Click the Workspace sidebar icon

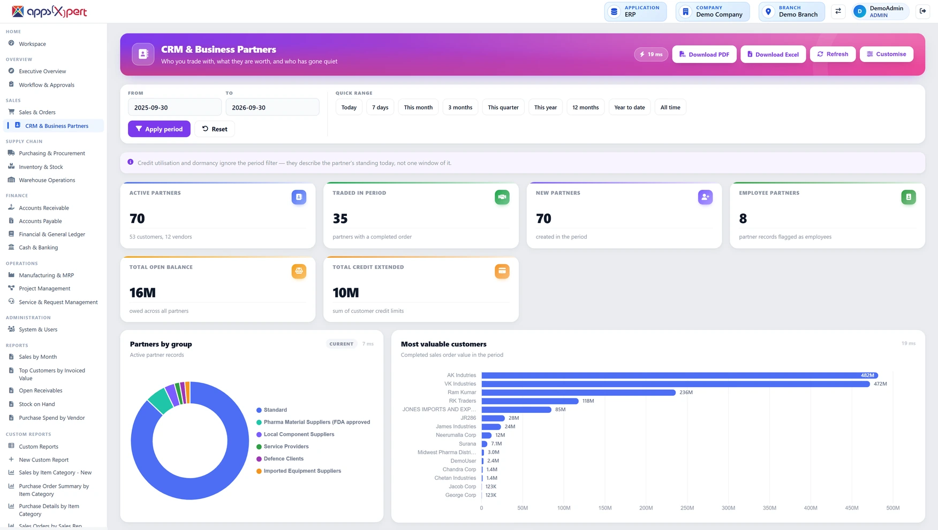11,43
